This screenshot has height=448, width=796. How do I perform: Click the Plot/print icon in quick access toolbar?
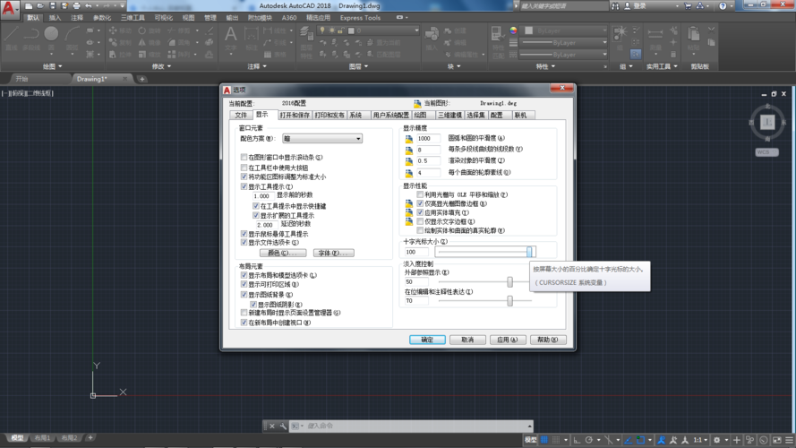tap(77, 6)
